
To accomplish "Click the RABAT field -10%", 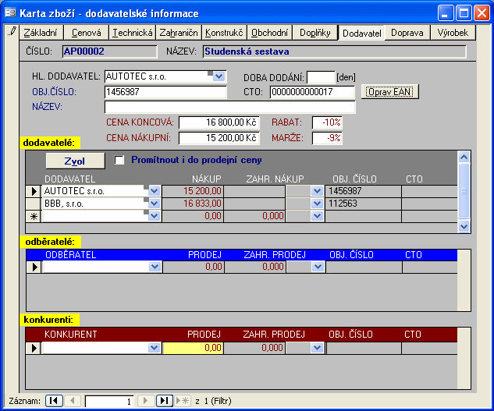I will (x=327, y=122).
